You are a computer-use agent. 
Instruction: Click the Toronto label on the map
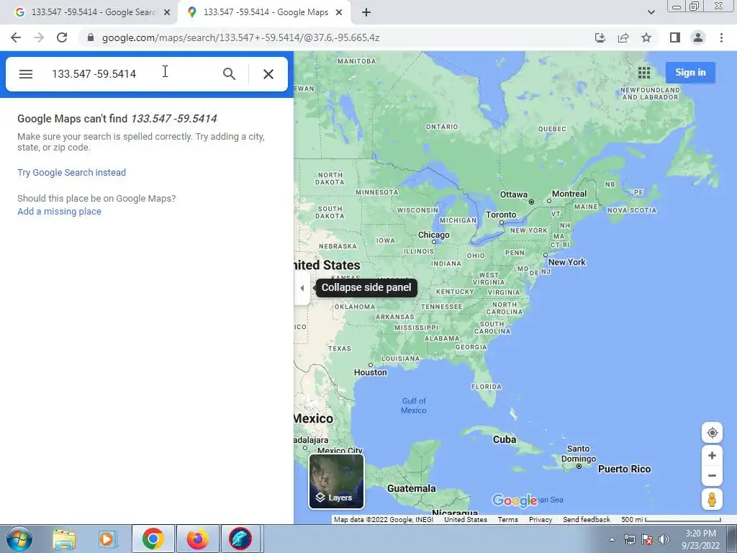[x=501, y=215]
